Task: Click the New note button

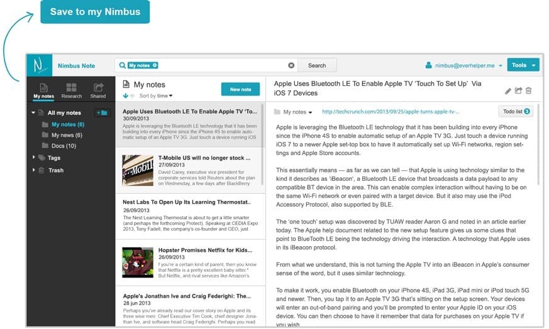Action: [240, 89]
